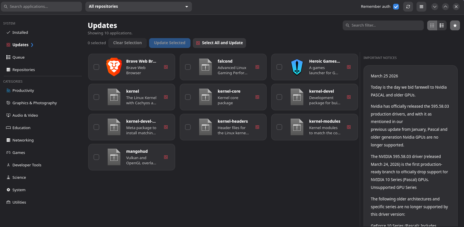Click red update badge on kernel-core card

pos(257,97)
